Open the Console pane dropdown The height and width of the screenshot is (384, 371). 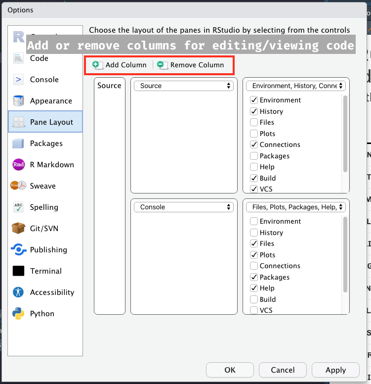pyautogui.click(x=184, y=207)
